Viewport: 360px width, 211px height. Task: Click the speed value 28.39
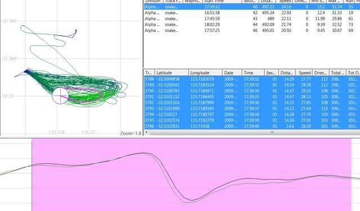[305, 126]
